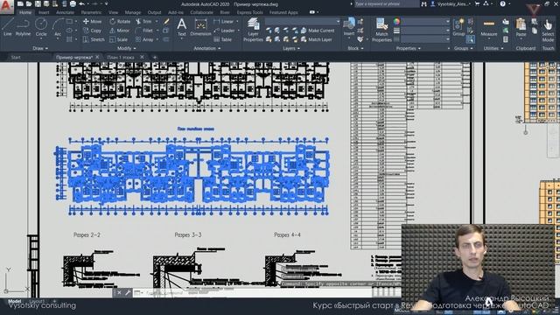This screenshot has width=560, height=315.
Task: Switch to the Annotate ribbon tab
Action: click(x=65, y=12)
